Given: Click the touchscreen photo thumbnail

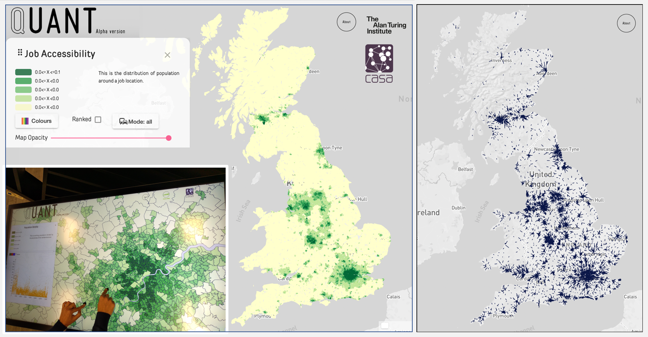Looking at the screenshot, I should click(116, 249).
